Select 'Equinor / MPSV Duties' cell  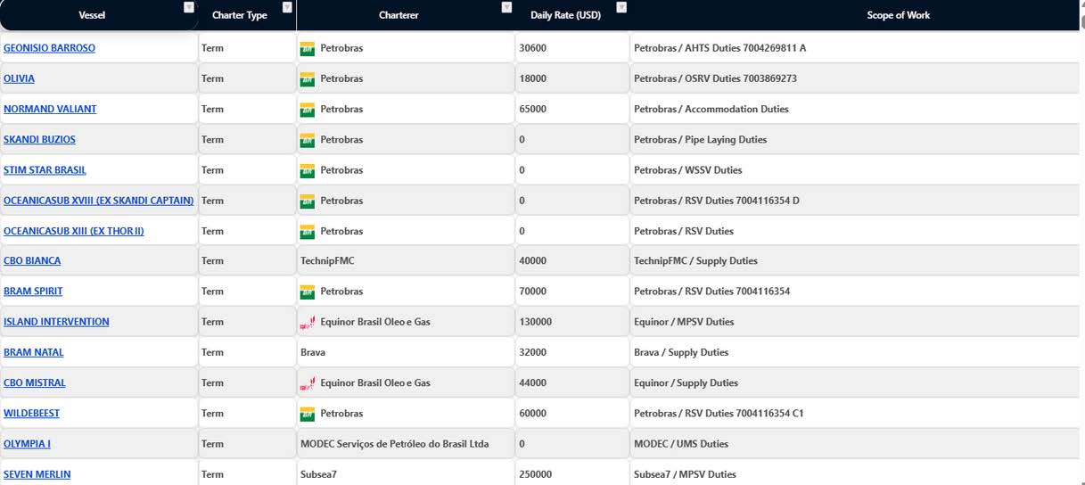tap(857, 322)
